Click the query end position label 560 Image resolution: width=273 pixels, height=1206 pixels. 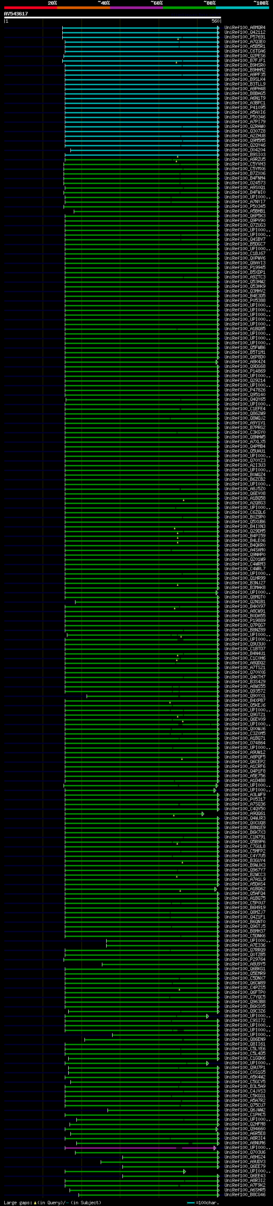point(215,21)
